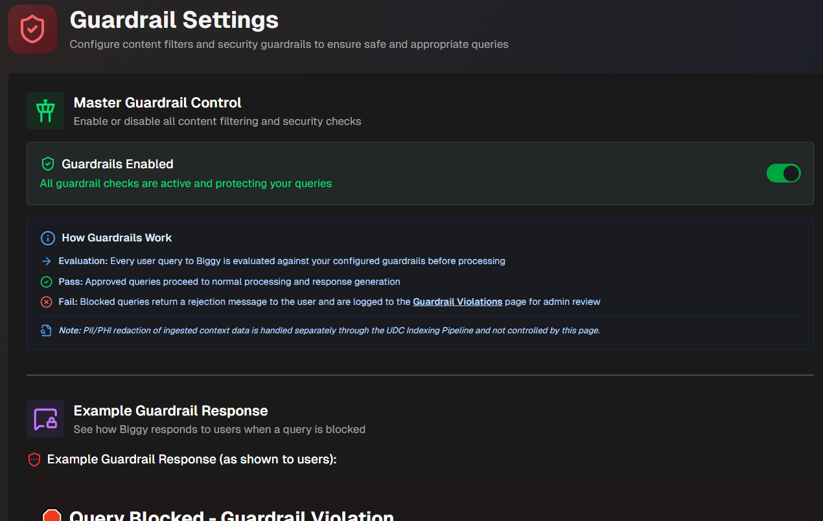The image size is (823, 521).
Task: Click the purple chat-lock Example Guardrail Response icon
Action: pyautogui.click(x=45, y=418)
